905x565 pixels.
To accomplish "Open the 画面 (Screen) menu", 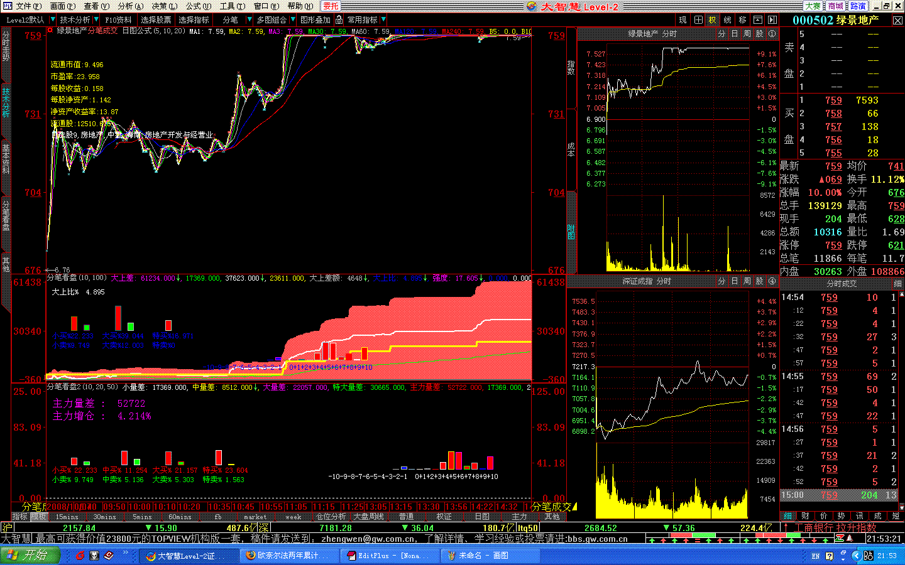I will (x=62, y=6).
